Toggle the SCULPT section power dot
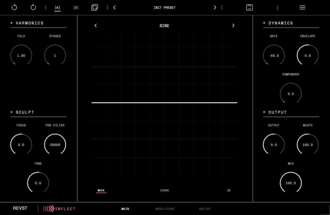This screenshot has height=215, width=330. coord(12,112)
